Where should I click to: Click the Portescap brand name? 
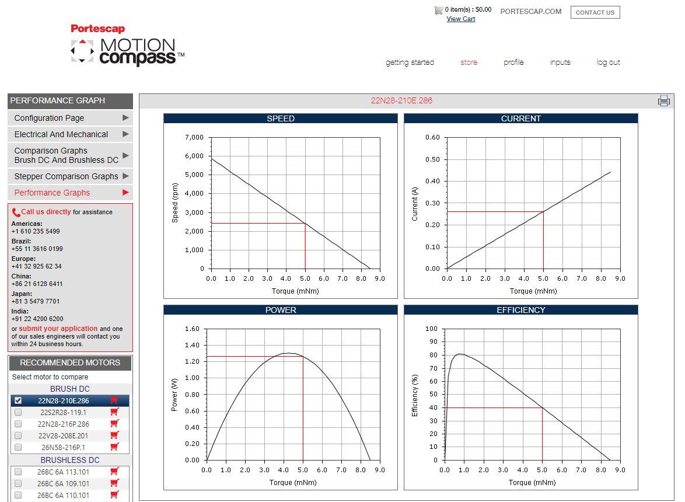tap(98, 29)
